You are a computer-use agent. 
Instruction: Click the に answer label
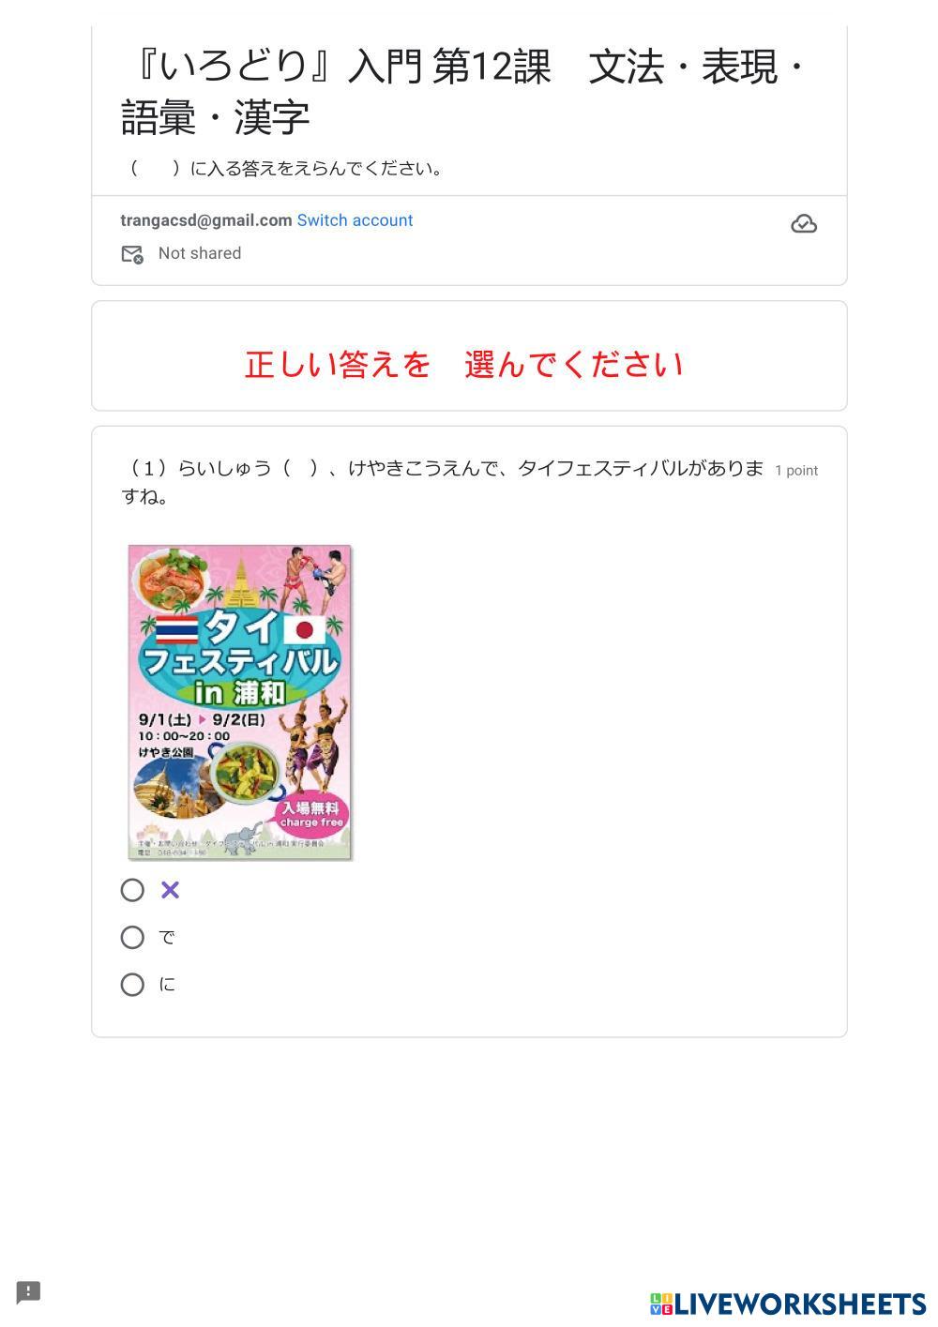167,984
